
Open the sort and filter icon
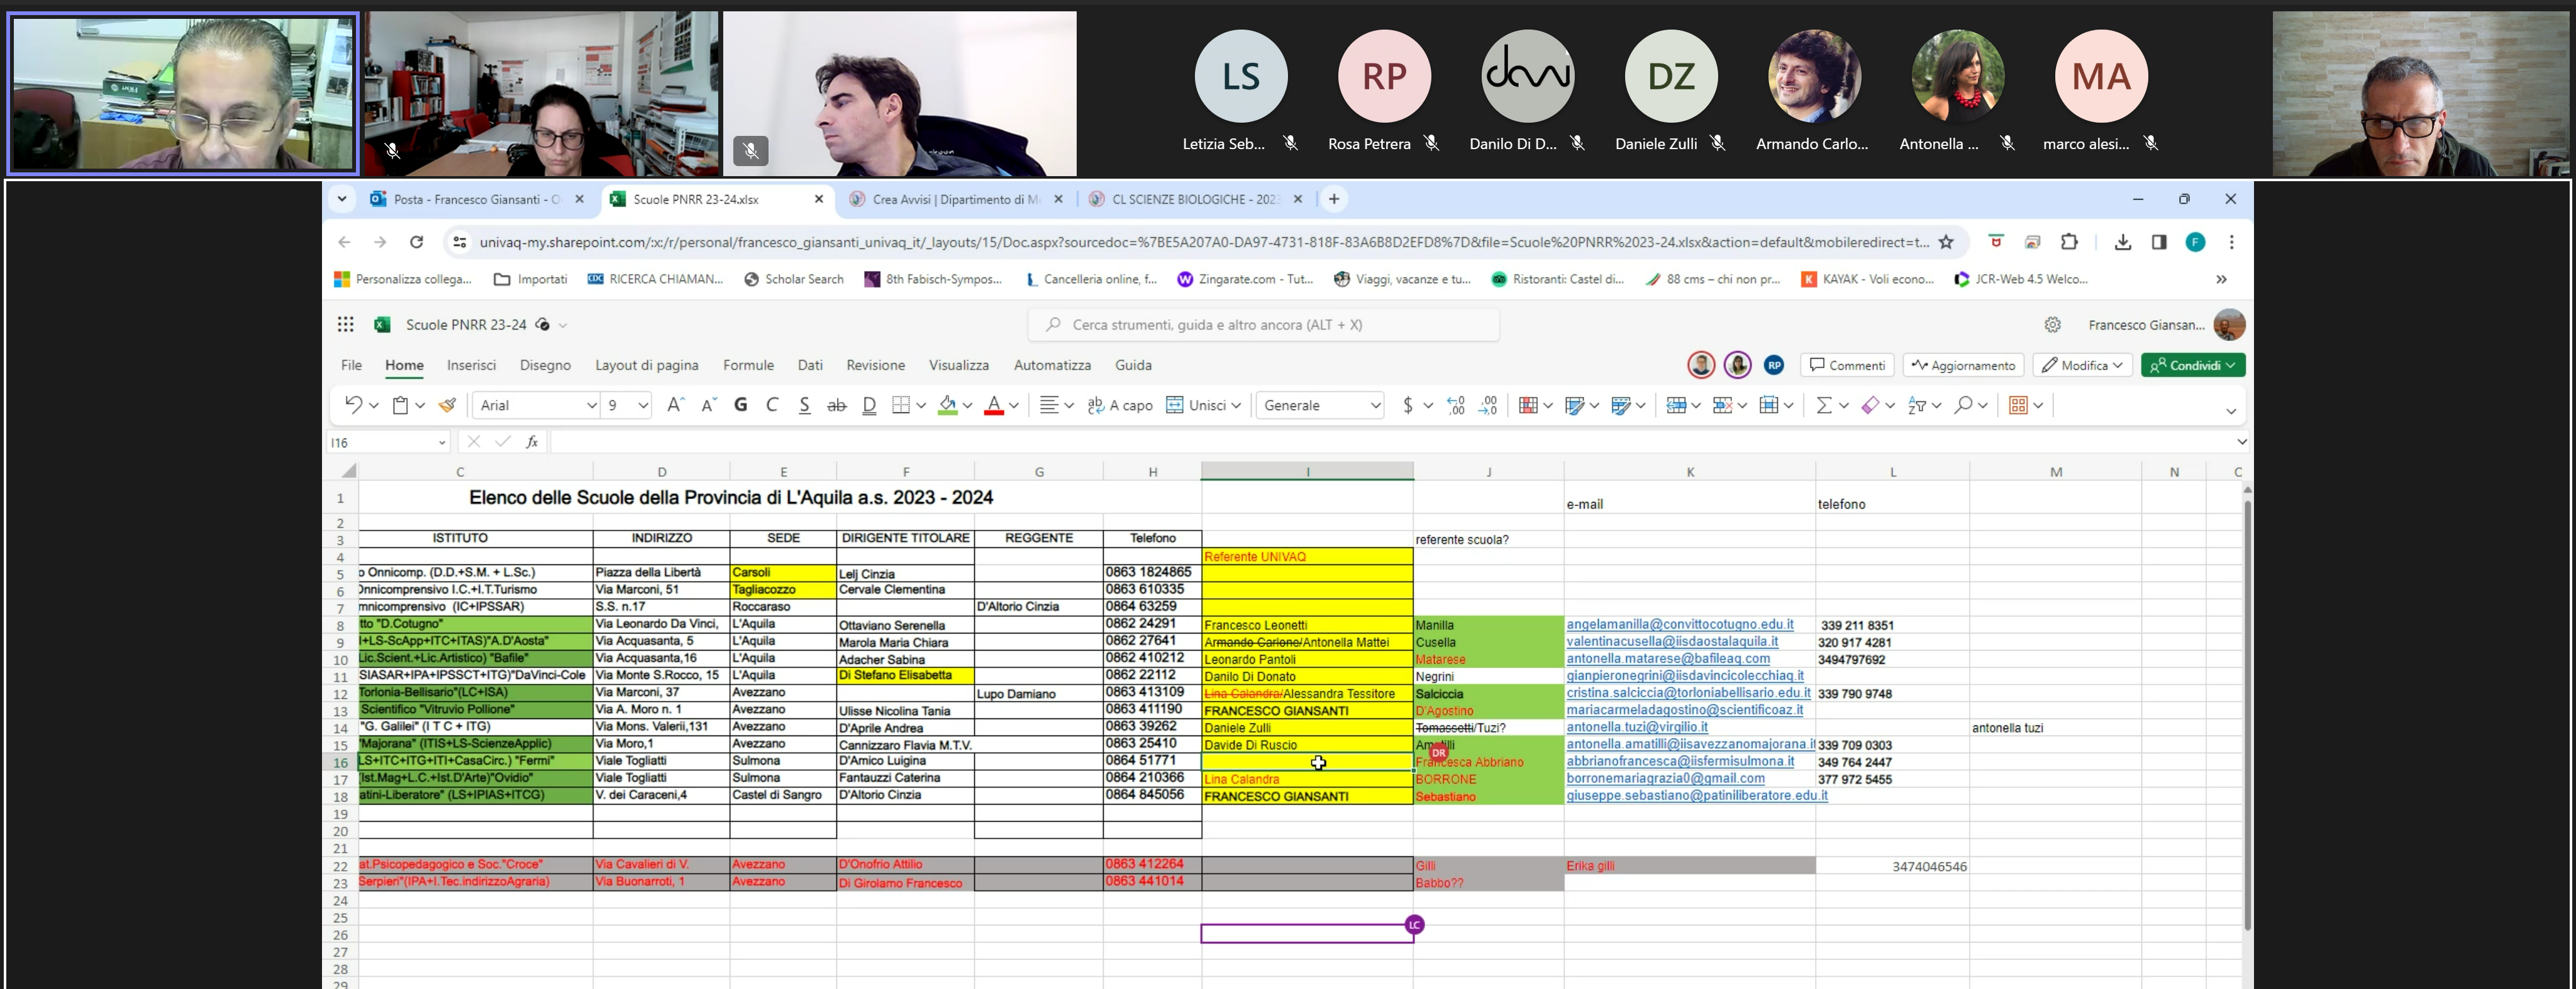tap(1916, 405)
